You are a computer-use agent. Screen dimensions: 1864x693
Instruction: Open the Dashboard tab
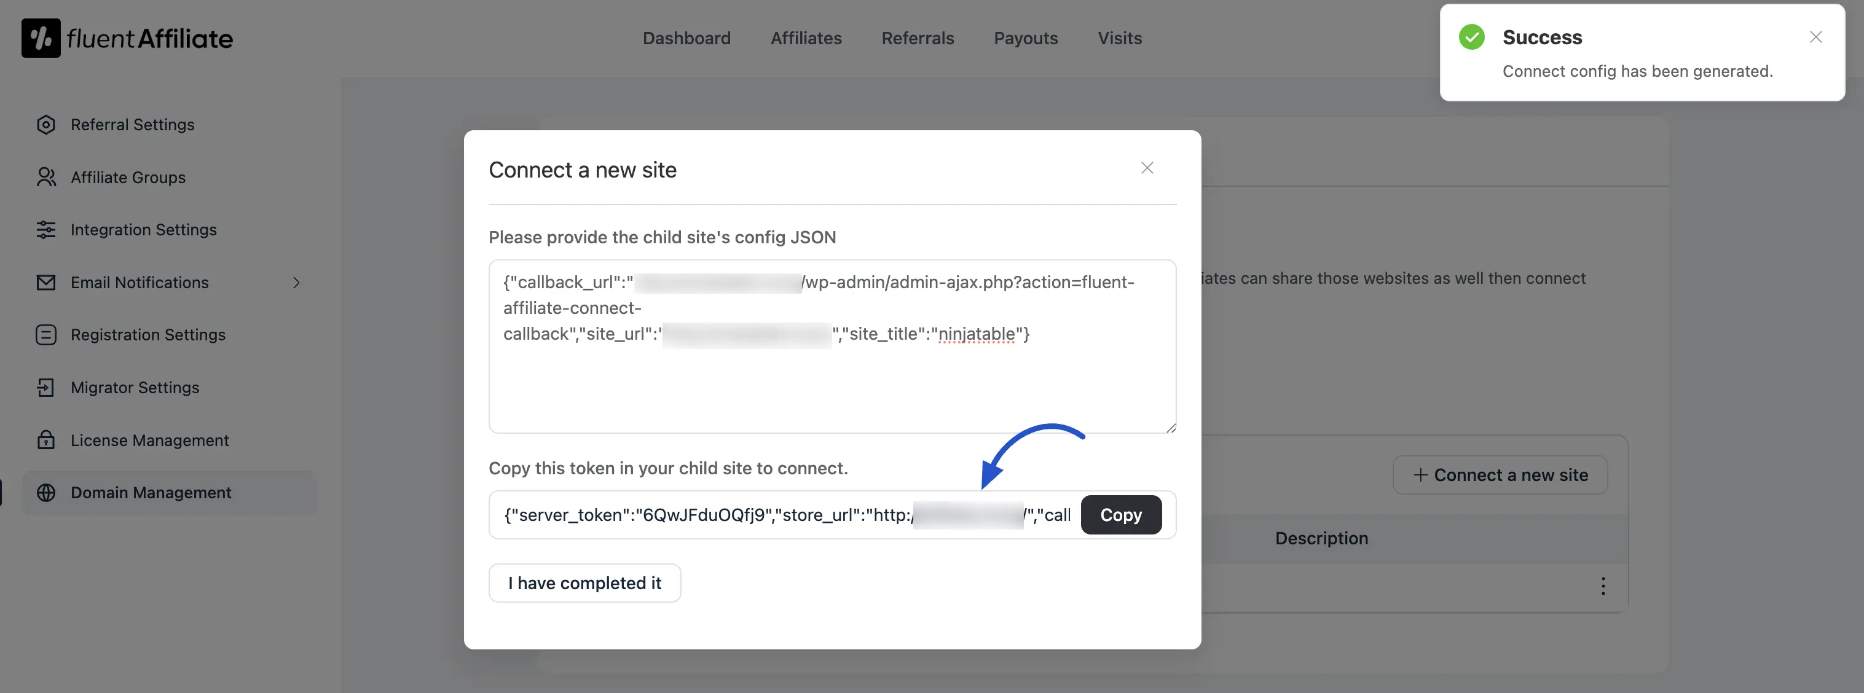click(x=686, y=38)
